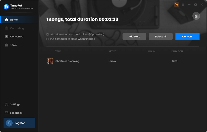Image resolution: width=207 pixels, height=132 pixels.
Task: Click the Delete All button
Action: click(x=161, y=37)
